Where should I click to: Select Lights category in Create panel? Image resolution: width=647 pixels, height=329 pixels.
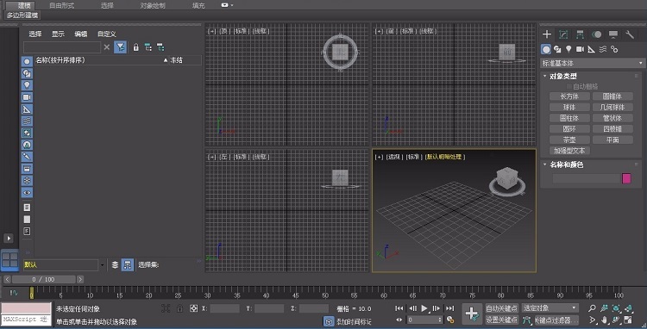coord(568,49)
